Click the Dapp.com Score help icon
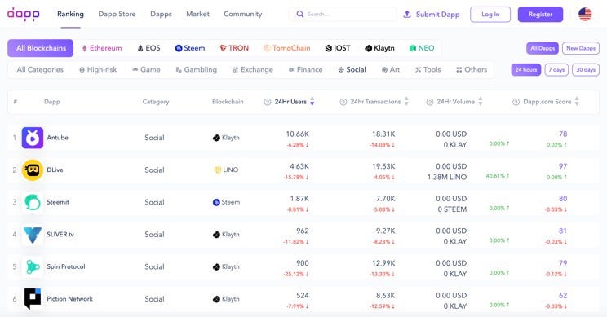Viewport: 607px width, 317px height. click(x=516, y=102)
